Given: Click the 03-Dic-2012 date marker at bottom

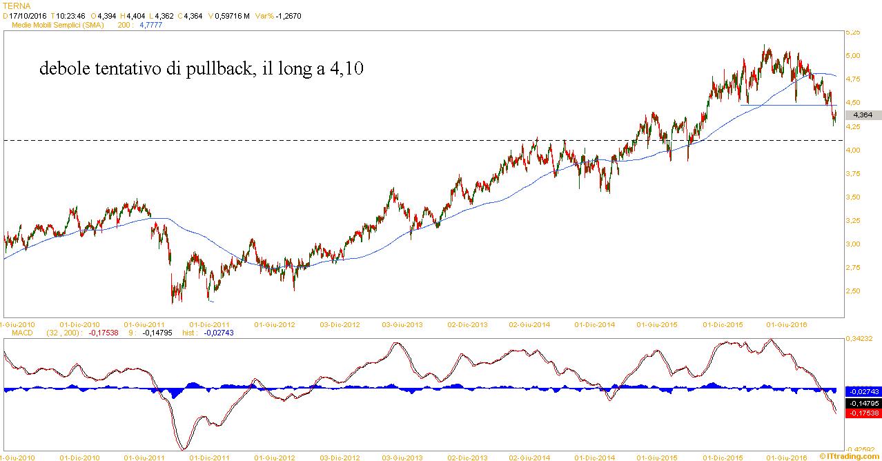Looking at the screenshot, I should (x=338, y=457).
